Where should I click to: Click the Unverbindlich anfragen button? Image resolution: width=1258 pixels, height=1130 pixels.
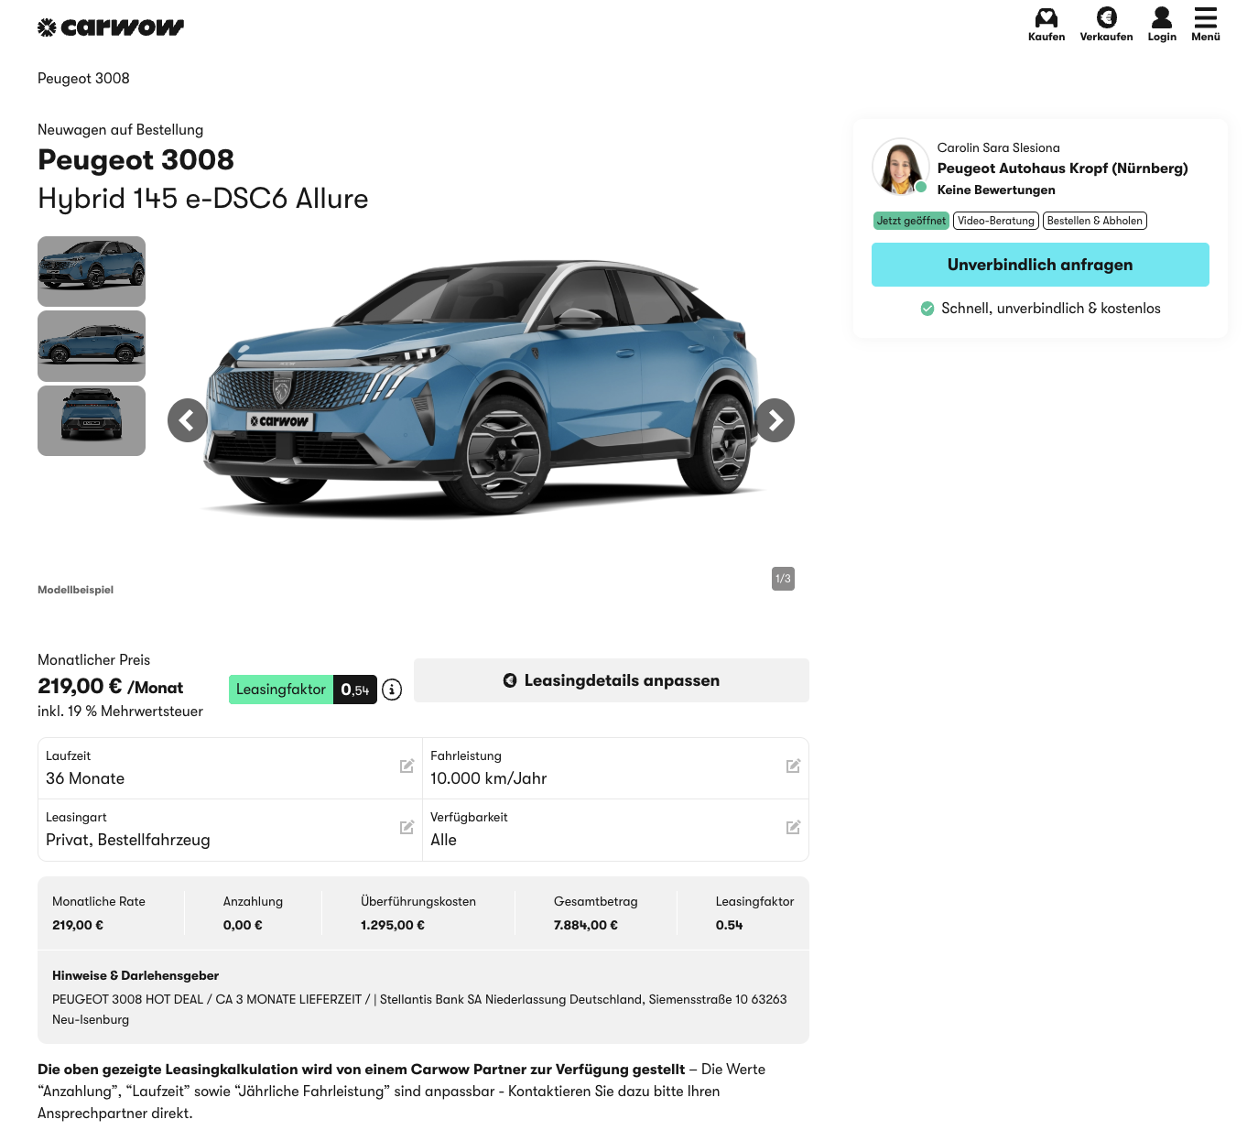click(x=1039, y=265)
